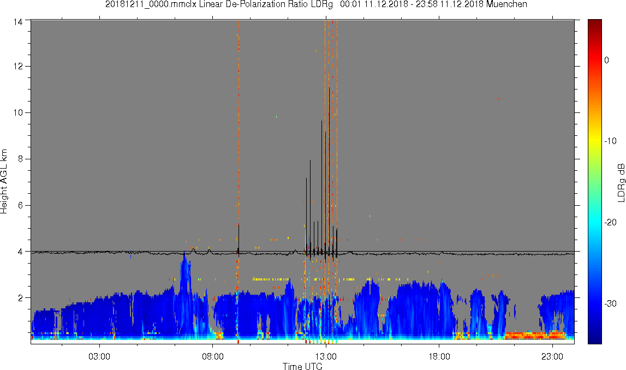Click the 'Height AGL km' axis label
Image resolution: width=626 pixels, height=370 pixels.
(4, 182)
